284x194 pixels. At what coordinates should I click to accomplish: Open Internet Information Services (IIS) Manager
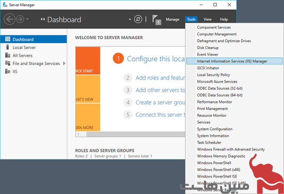(234, 61)
